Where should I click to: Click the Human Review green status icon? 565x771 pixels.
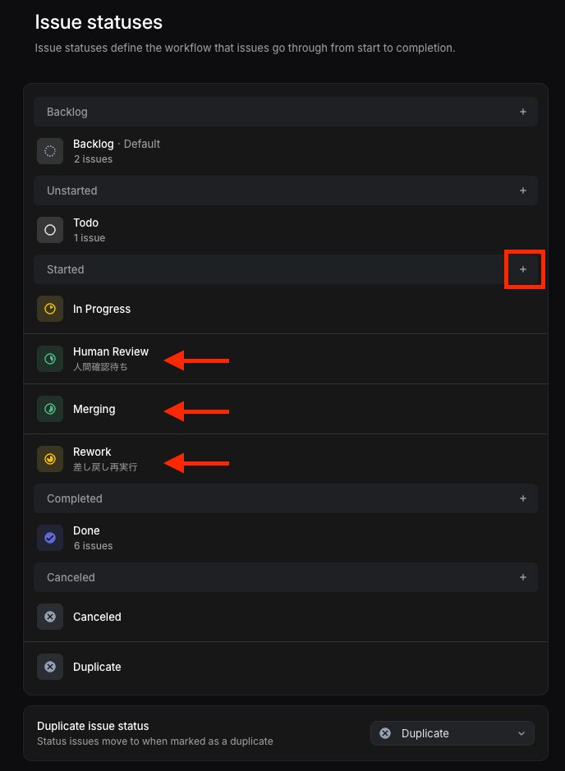tap(50, 359)
